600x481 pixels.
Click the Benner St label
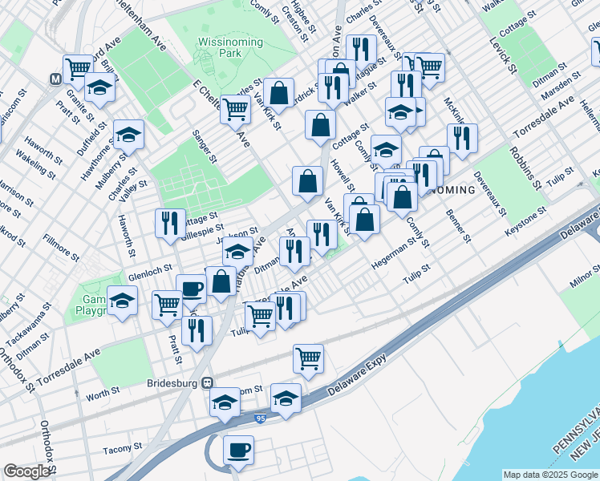tap(458, 226)
